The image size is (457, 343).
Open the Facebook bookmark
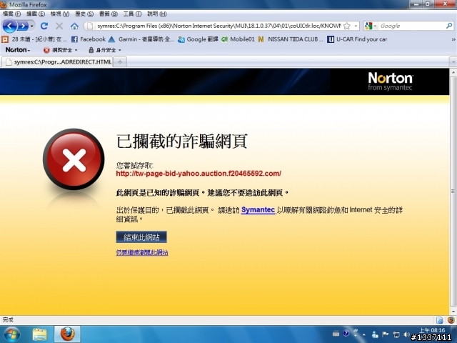click(x=89, y=39)
